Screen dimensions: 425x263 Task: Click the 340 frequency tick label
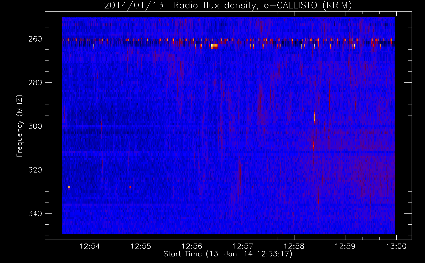point(35,214)
